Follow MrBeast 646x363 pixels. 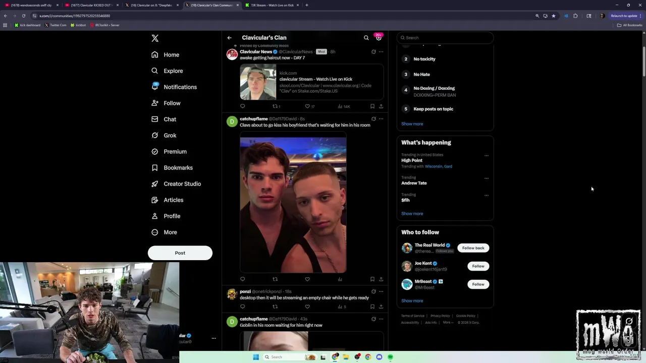[478, 284]
